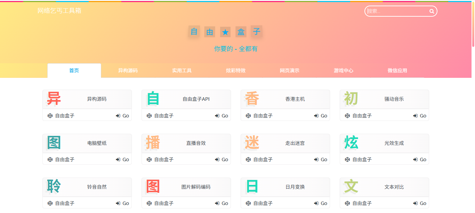The height and width of the screenshot is (213, 475).
Task: Click the search magnifier icon
Action: (431, 11)
